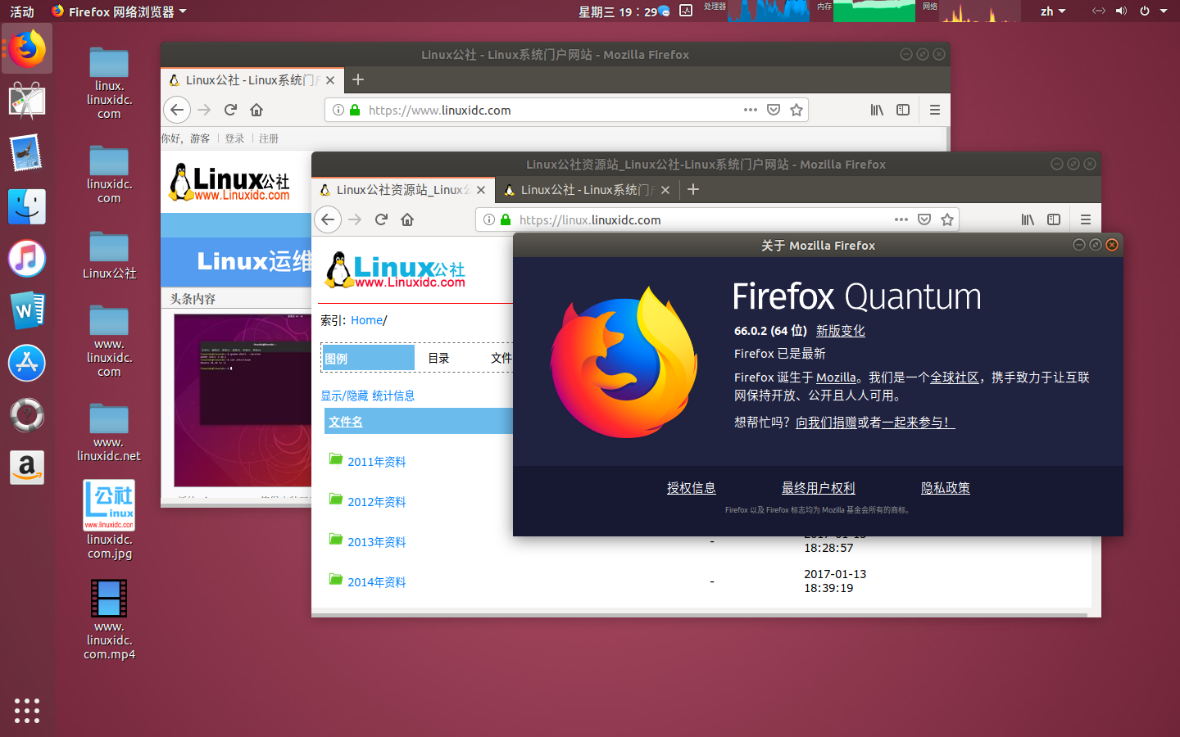Reload page in rear Firefox window

(230, 110)
